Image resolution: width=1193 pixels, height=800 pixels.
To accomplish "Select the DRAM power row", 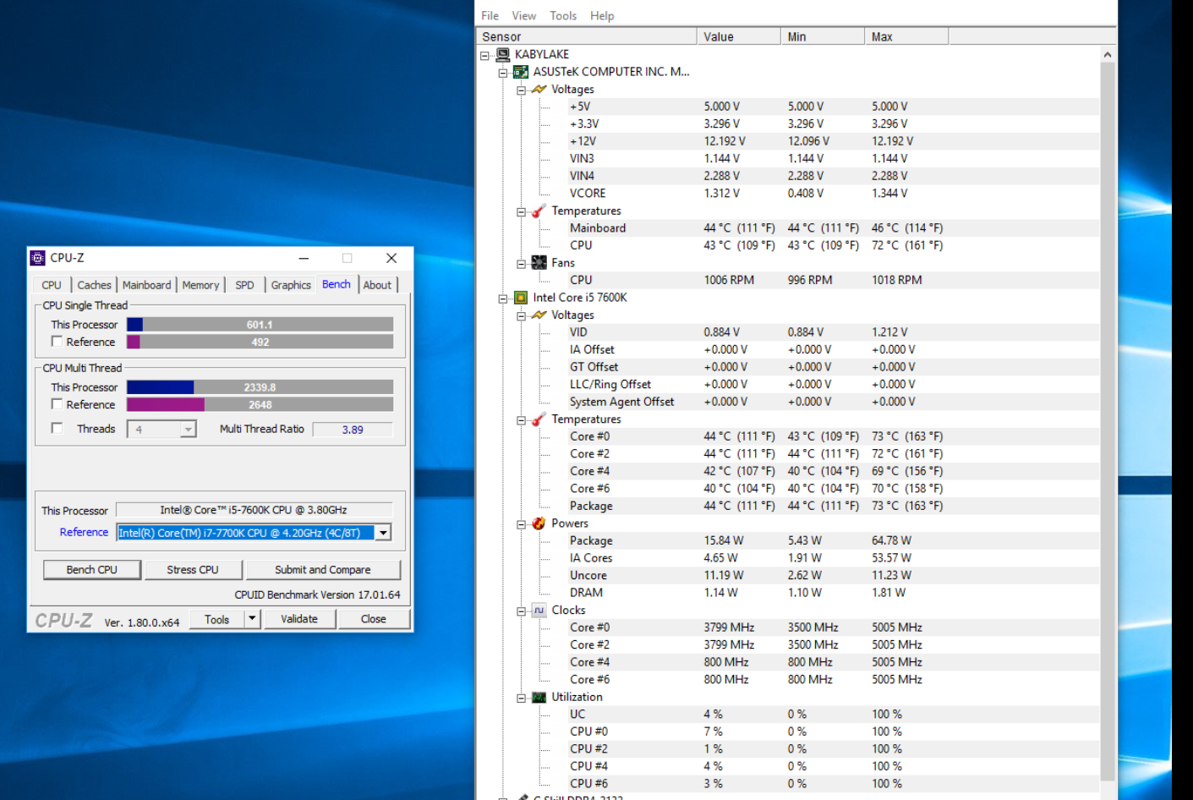I will click(789, 593).
